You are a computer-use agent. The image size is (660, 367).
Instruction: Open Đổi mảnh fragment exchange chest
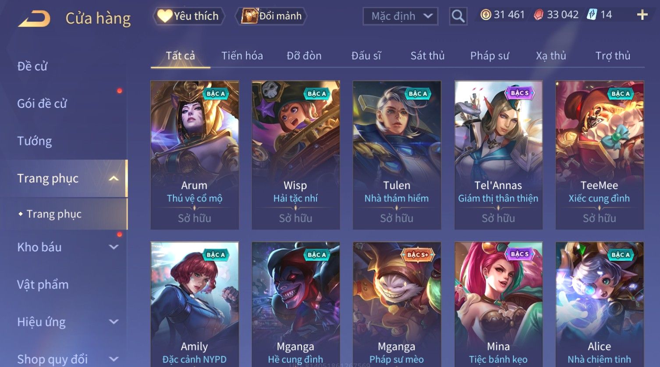tap(271, 16)
